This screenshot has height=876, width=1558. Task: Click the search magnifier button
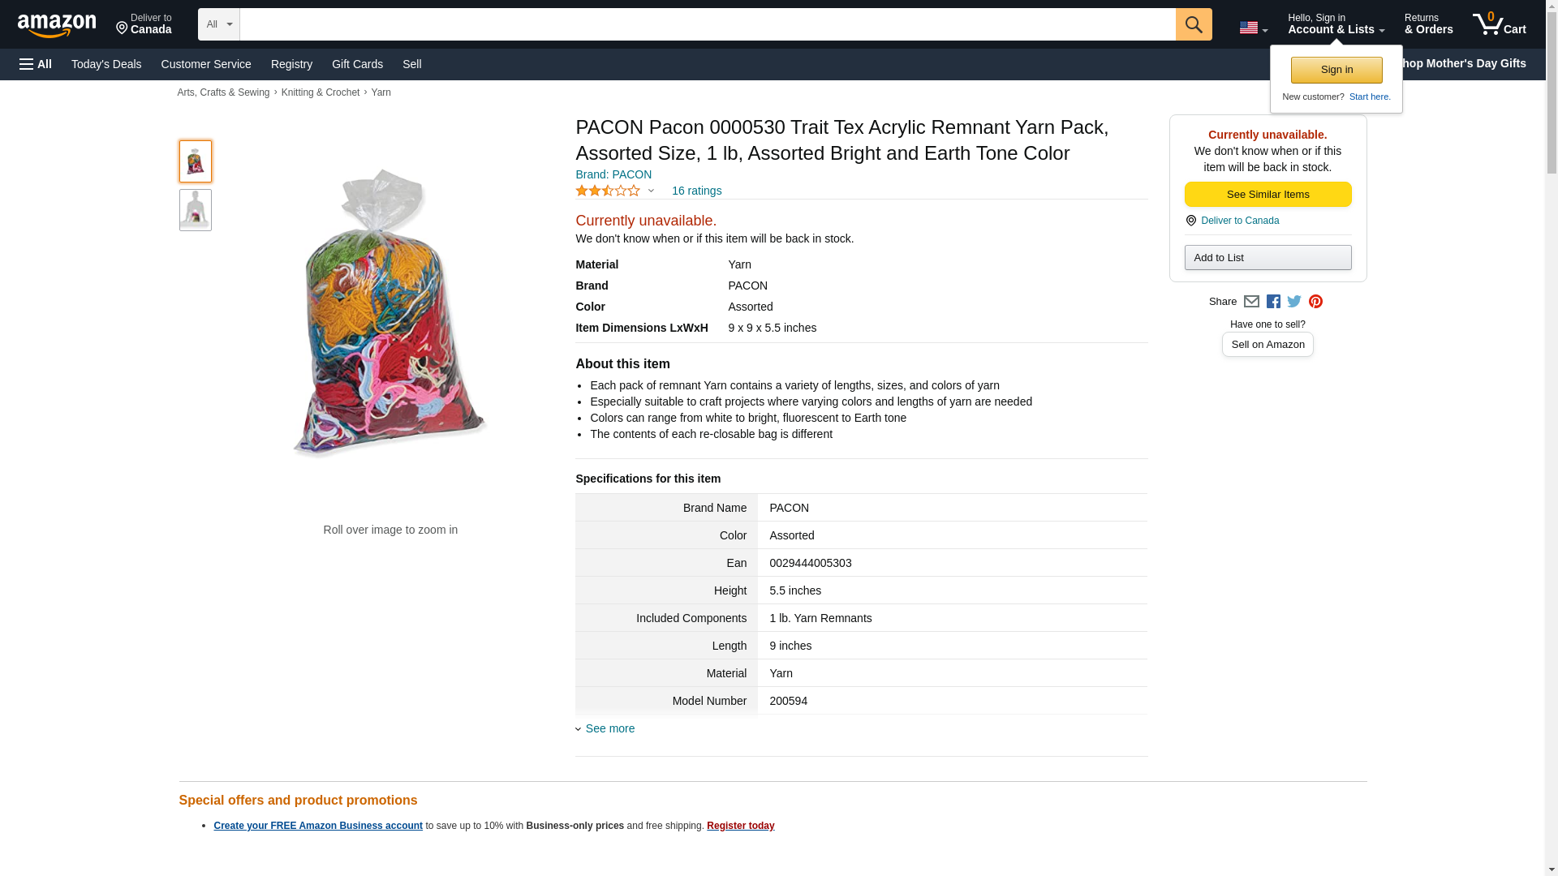tap(1193, 24)
